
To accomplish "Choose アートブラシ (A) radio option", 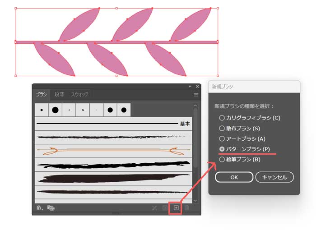I will point(242,139).
